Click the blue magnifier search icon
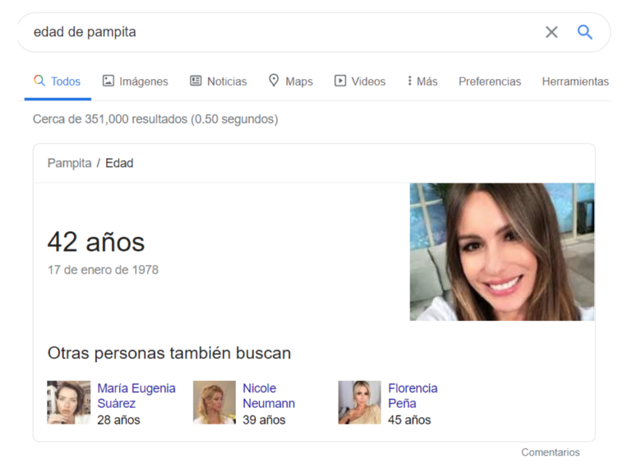This screenshot has width=637, height=473. point(585,32)
